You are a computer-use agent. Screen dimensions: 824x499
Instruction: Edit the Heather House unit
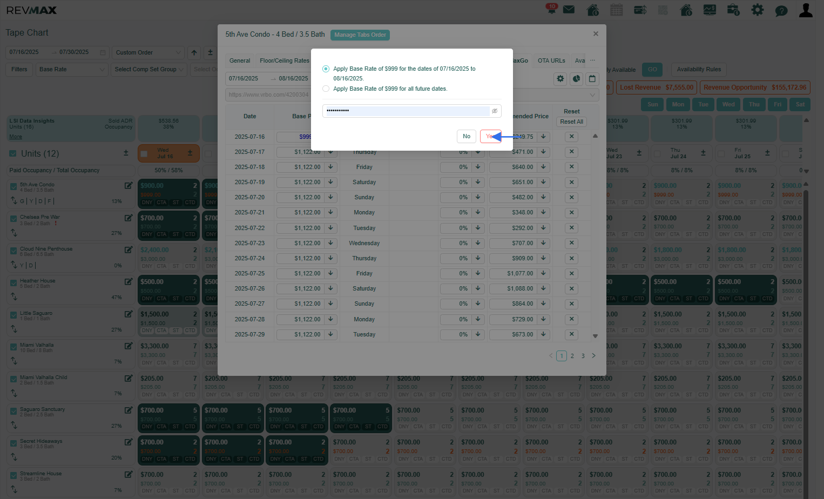(129, 282)
